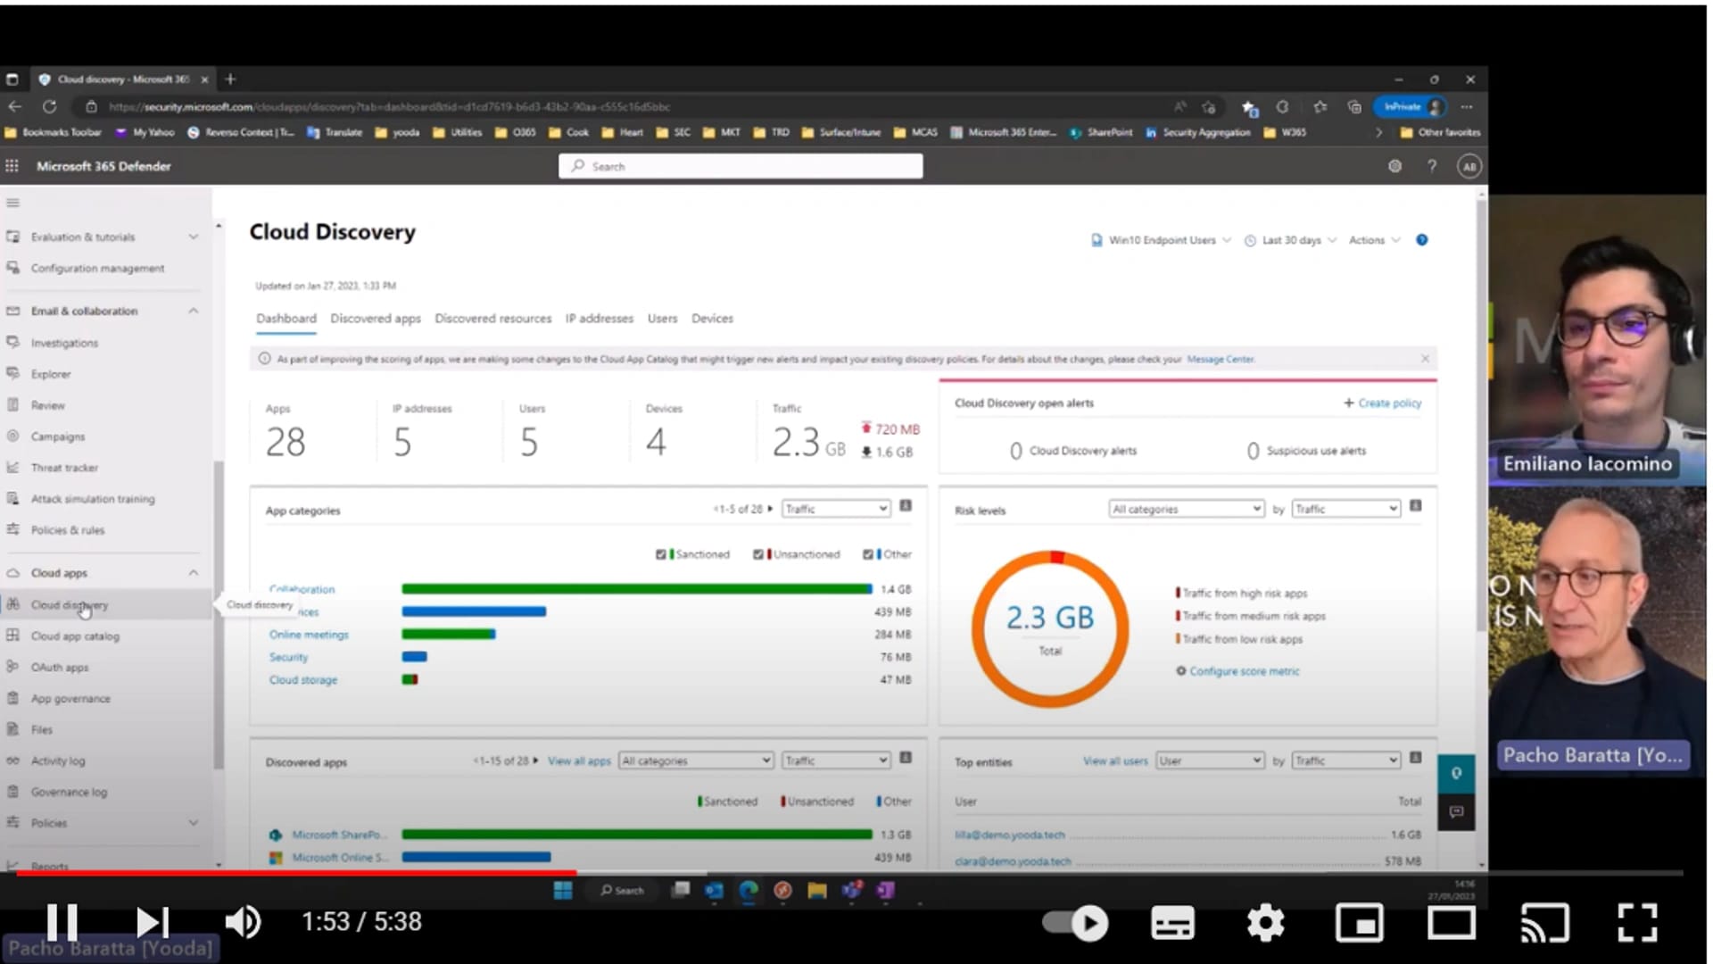Mute the video volume speaker

[242, 922]
